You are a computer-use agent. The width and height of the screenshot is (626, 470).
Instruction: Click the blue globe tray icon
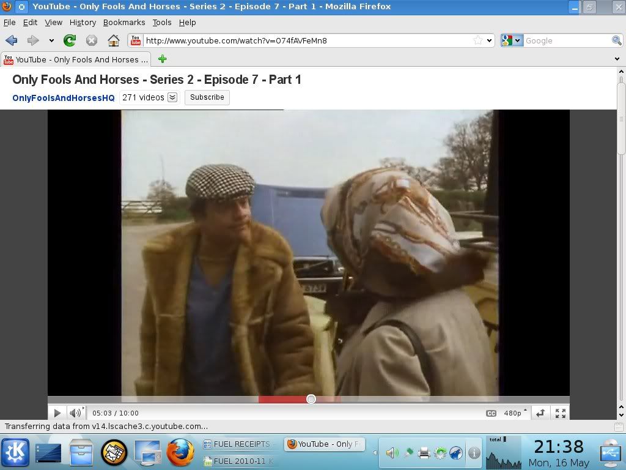point(456,452)
